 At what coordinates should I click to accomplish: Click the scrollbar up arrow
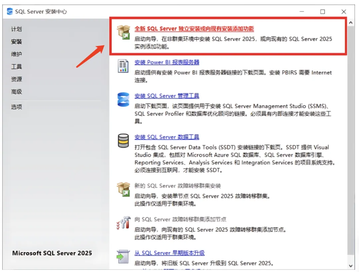[x=351, y=23]
